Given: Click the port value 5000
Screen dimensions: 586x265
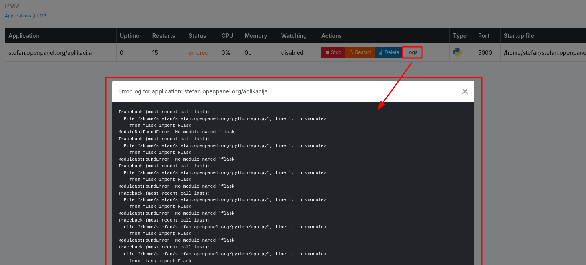Looking at the screenshot, I should (485, 52).
